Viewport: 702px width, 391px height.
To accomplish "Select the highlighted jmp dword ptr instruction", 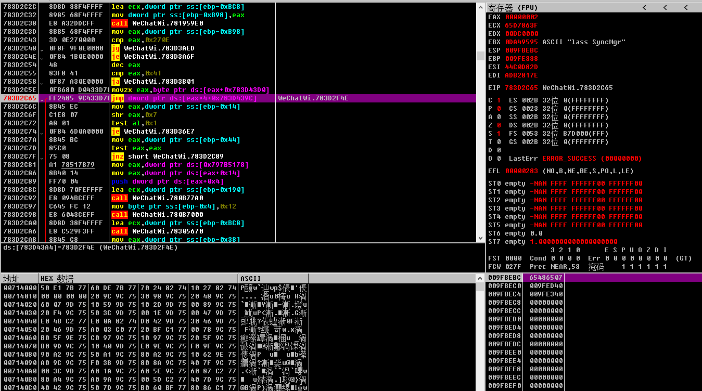I will tap(184, 98).
